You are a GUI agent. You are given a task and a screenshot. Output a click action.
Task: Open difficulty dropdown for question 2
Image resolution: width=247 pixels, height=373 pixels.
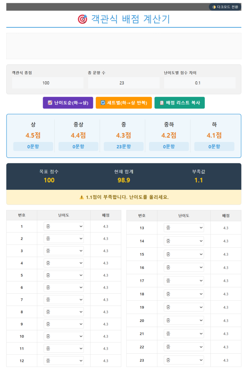coord(64,239)
